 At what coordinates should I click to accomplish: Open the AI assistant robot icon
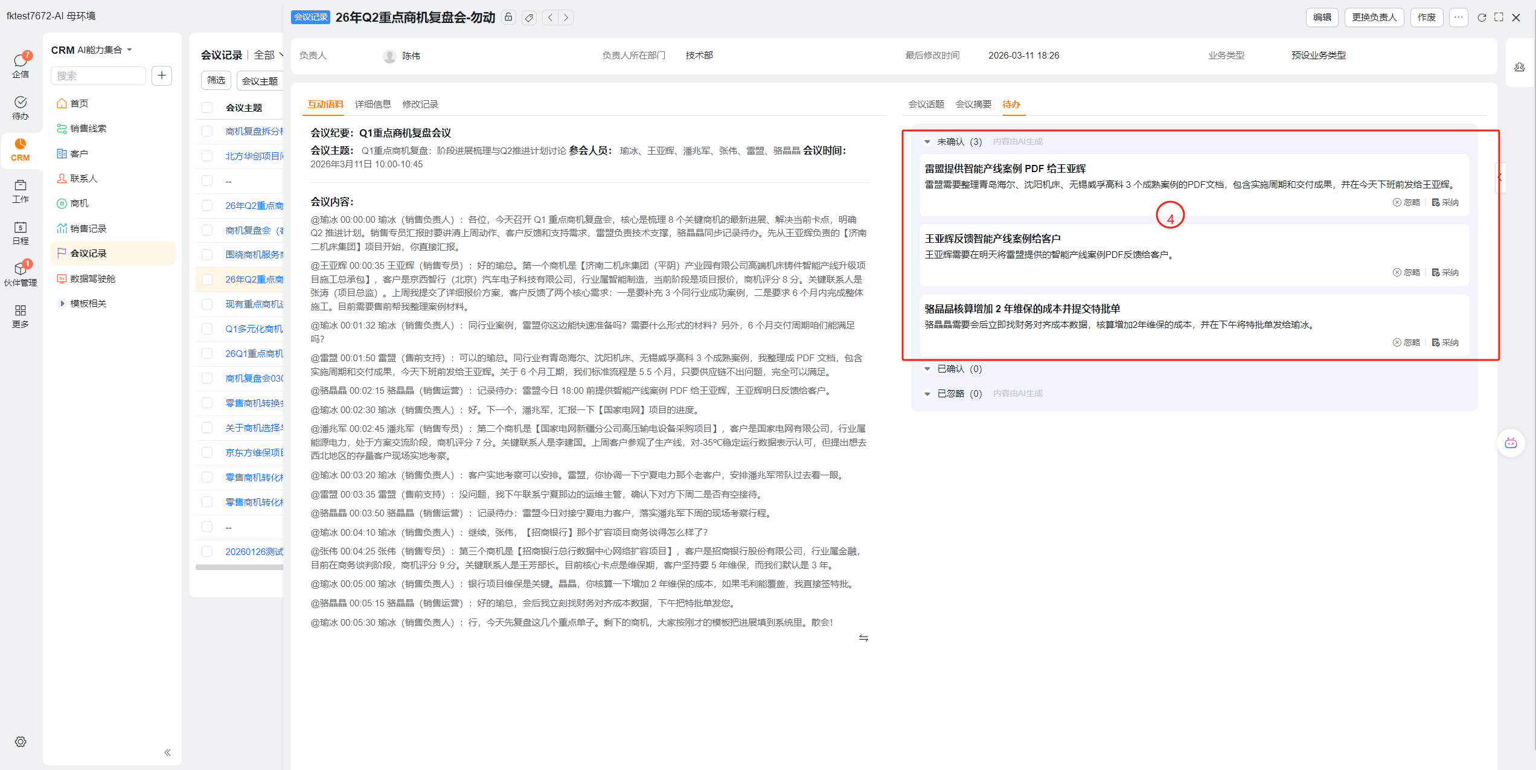coord(1511,443)
